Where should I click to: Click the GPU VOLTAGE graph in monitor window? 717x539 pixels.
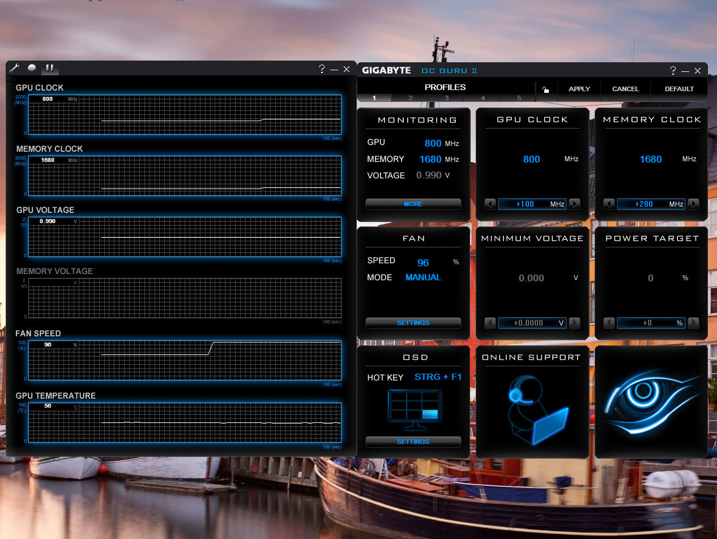(x=185, y=237)
